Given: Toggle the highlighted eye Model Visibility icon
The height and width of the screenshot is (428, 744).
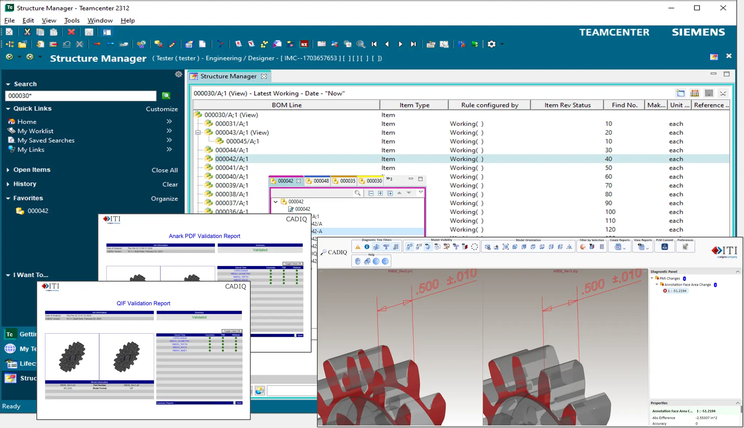Looking at the screenshot, I should pyautogui.click(x=428, y=247).
